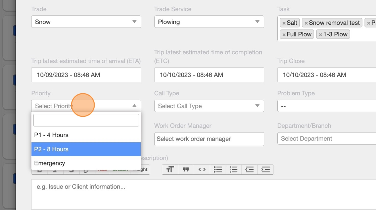
Task: Expand the Select Call Type dropdown
Action: point(209,106)
